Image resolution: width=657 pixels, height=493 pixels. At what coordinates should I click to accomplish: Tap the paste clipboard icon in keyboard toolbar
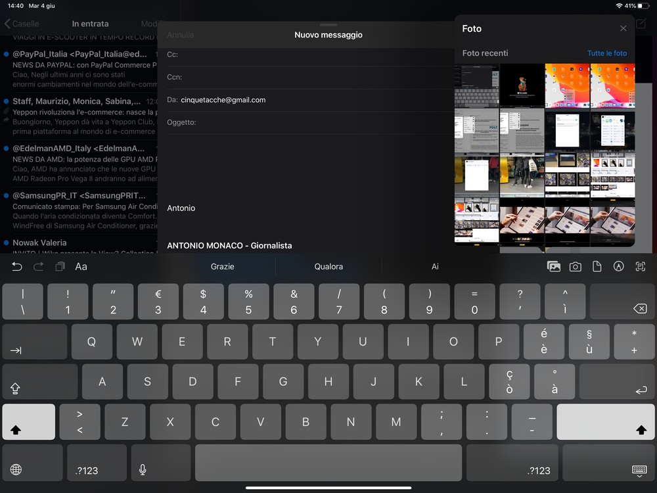[60, 267]
